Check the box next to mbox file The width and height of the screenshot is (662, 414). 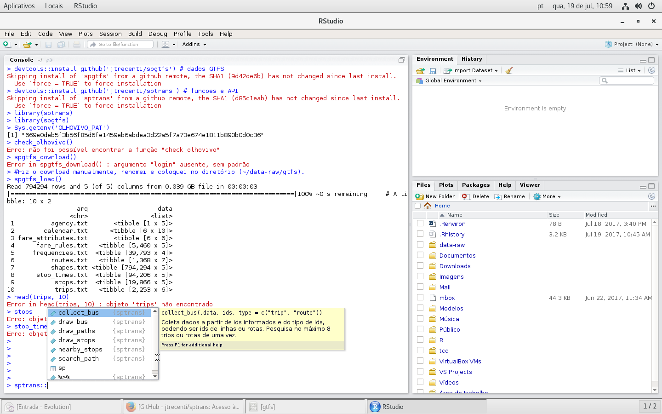420,297
